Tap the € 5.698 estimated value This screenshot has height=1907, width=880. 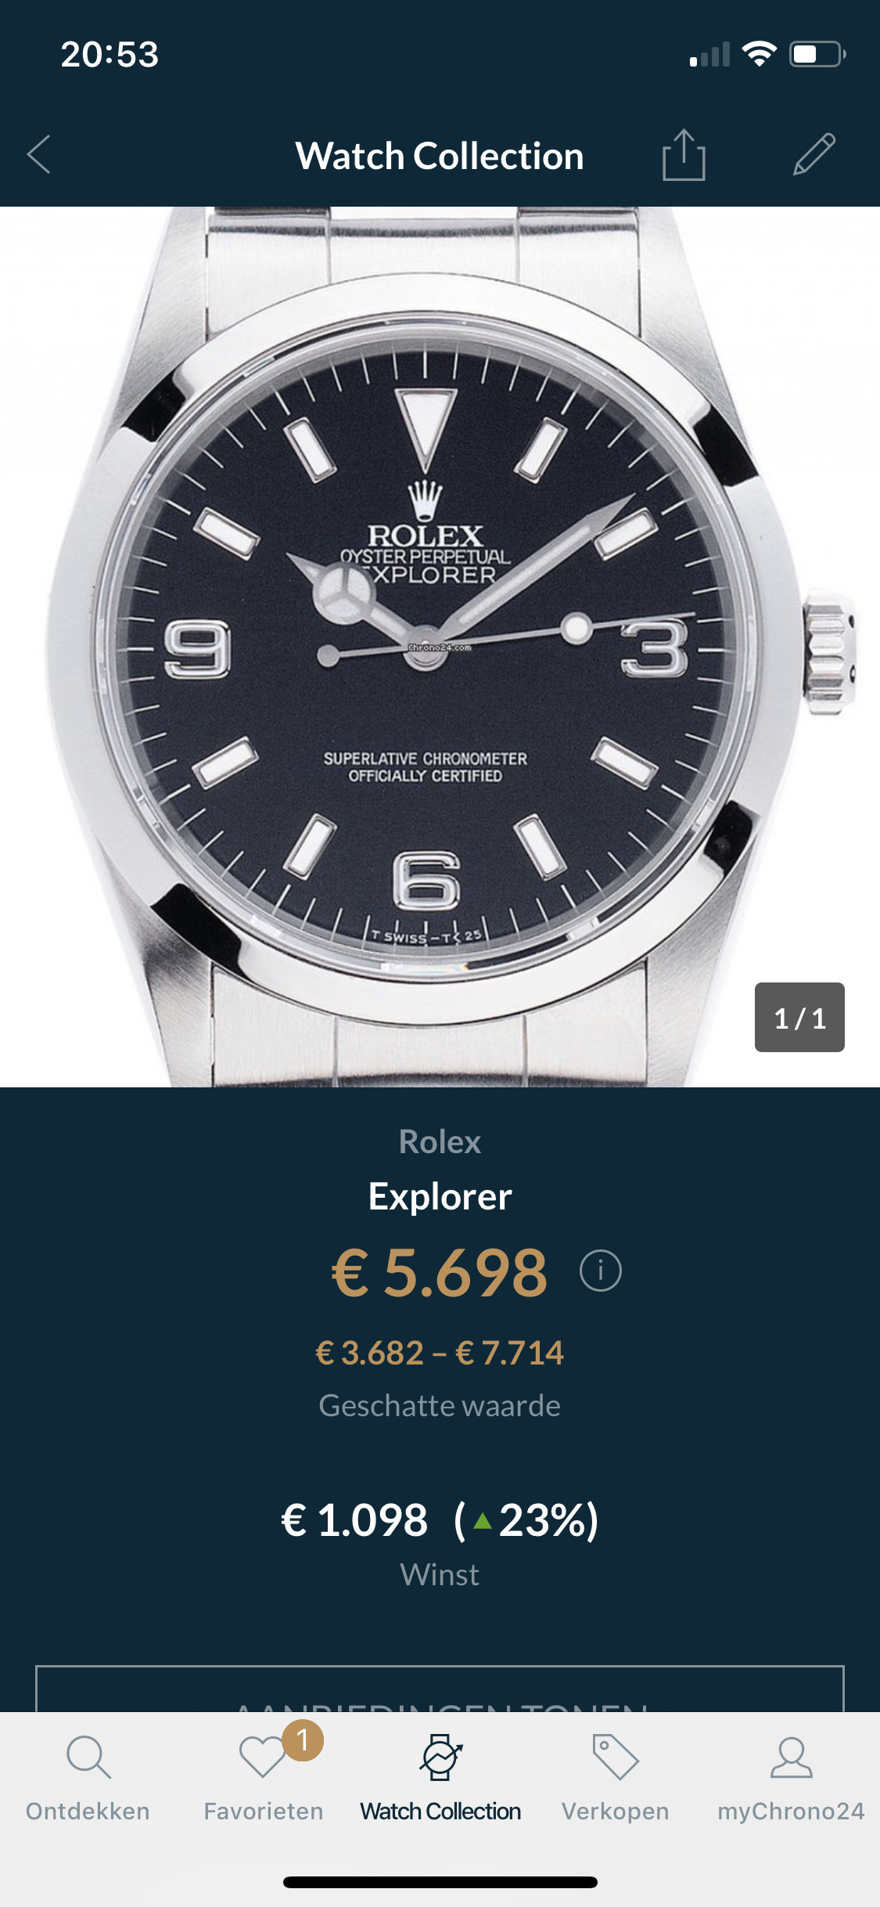coord(440,1271)
